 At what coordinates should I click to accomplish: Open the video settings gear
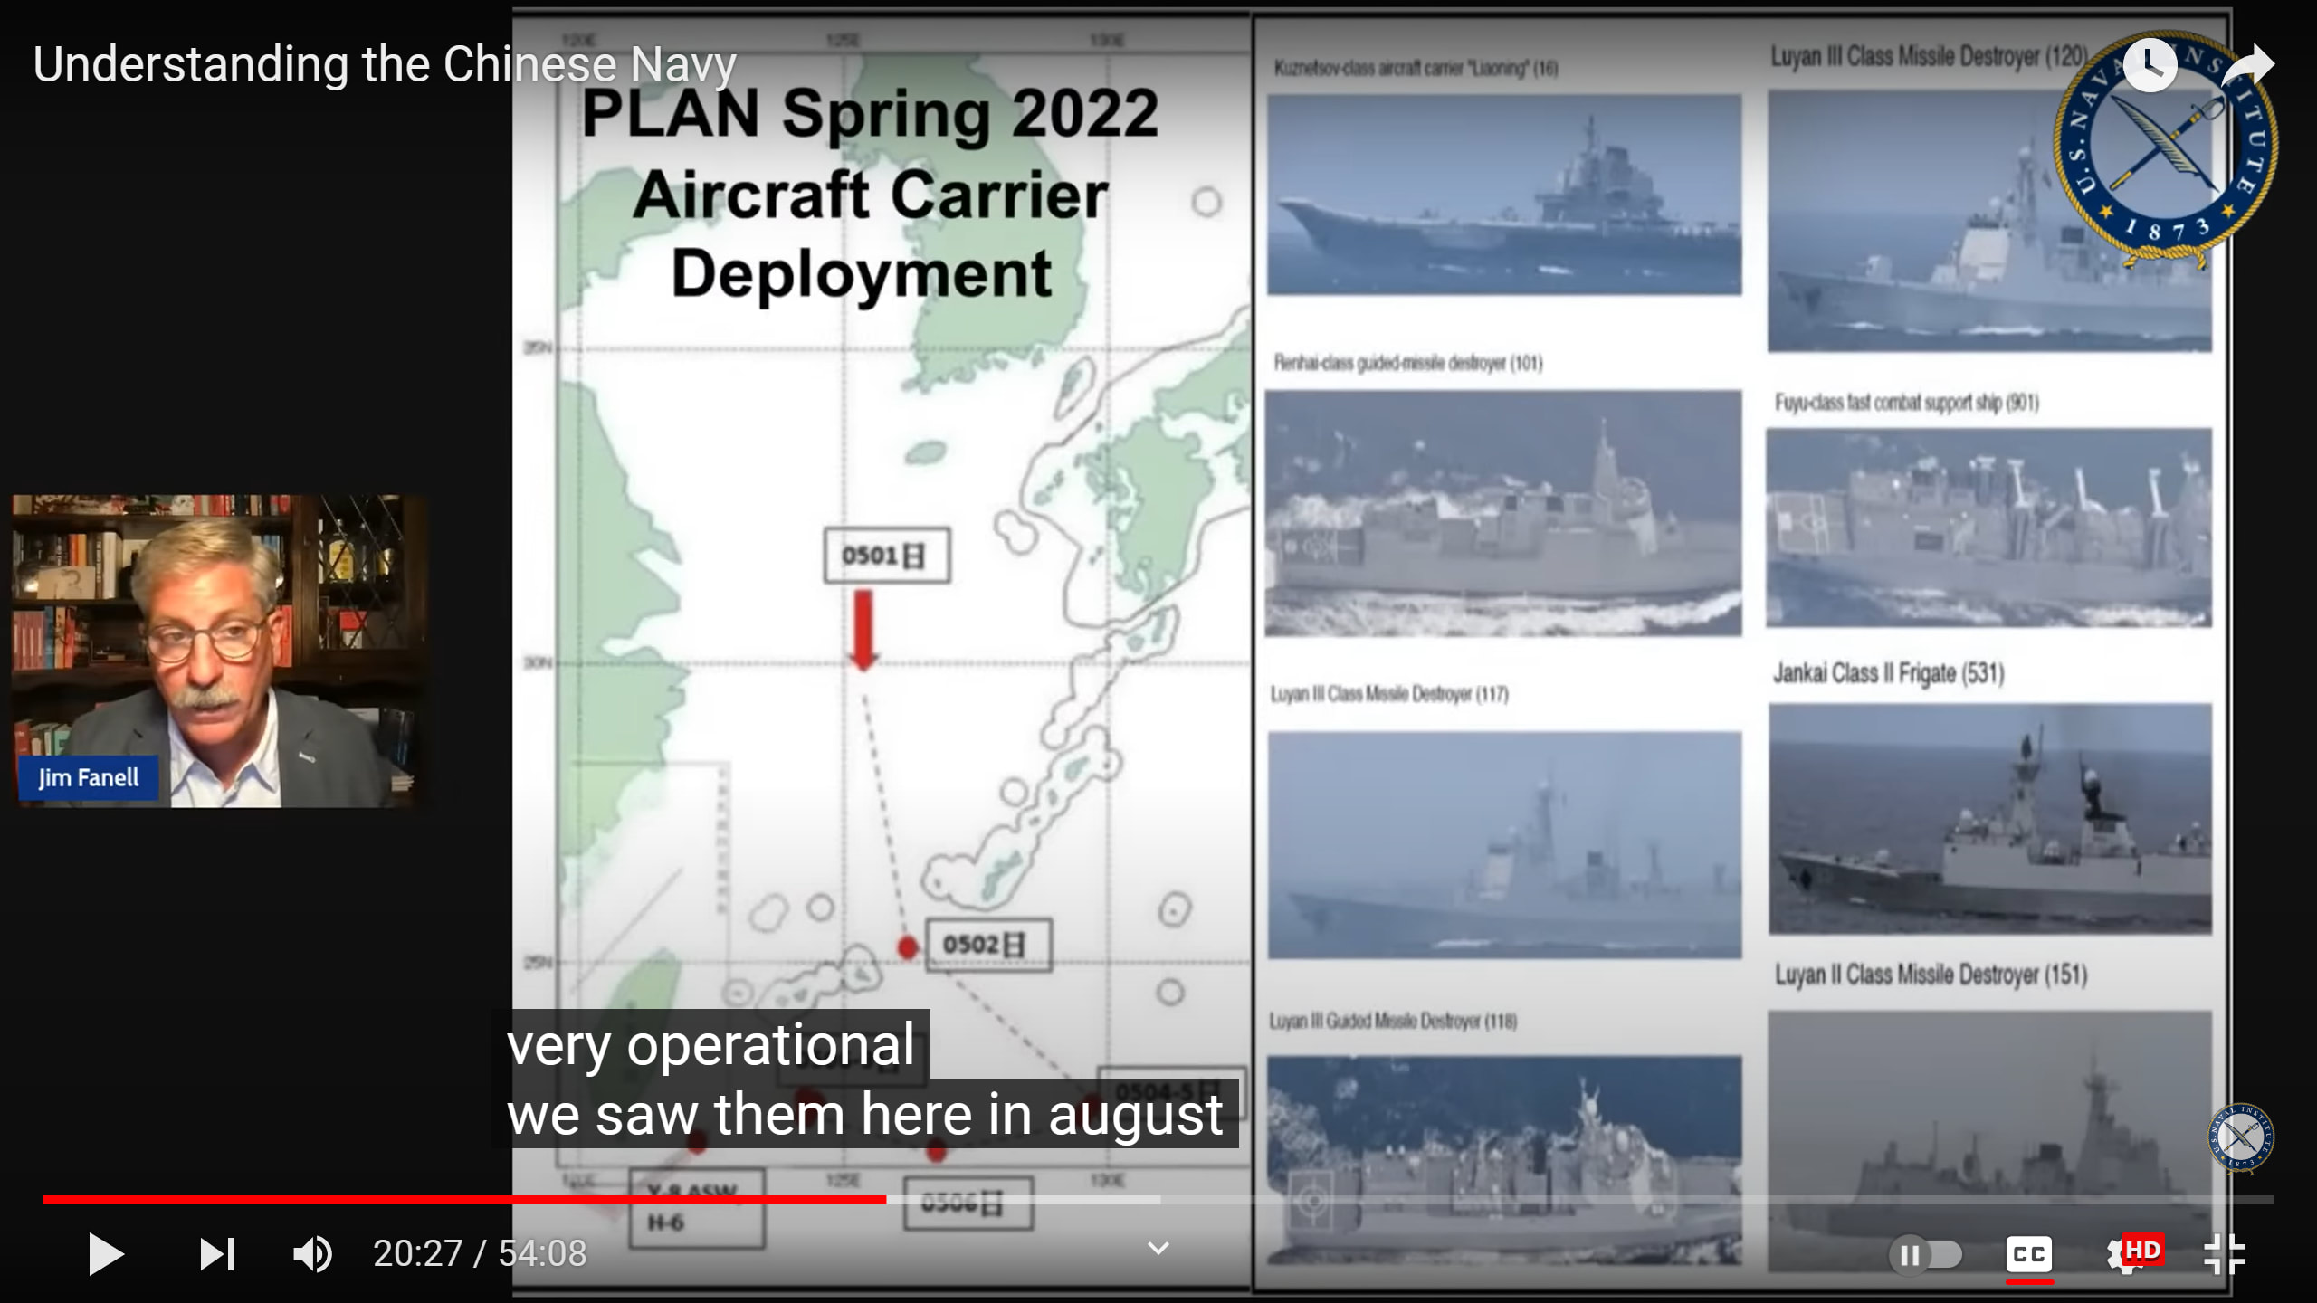[x=2133, y=1254]
